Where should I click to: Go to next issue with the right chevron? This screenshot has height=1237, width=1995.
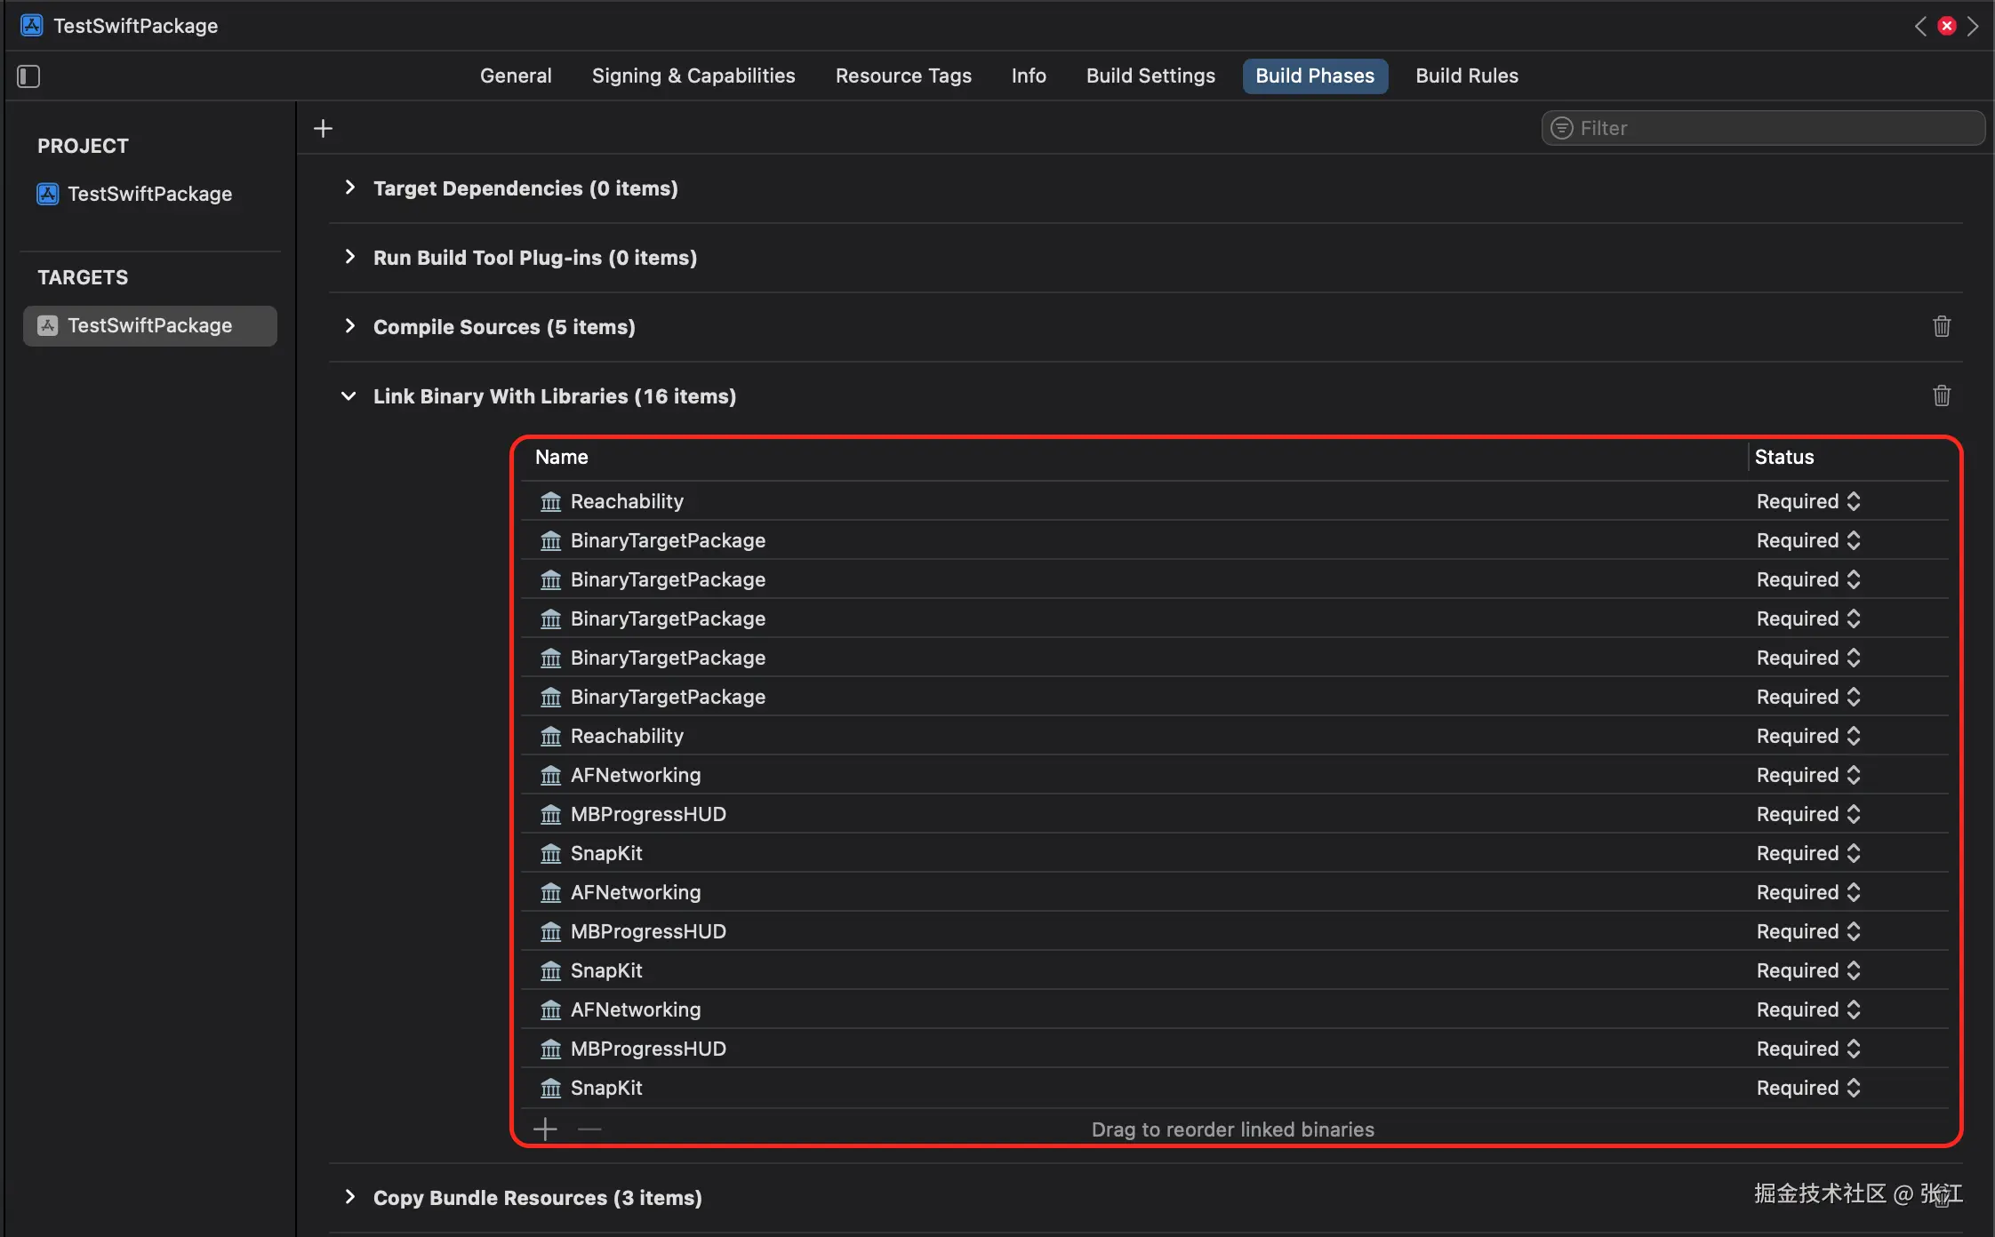point(1974,26)
